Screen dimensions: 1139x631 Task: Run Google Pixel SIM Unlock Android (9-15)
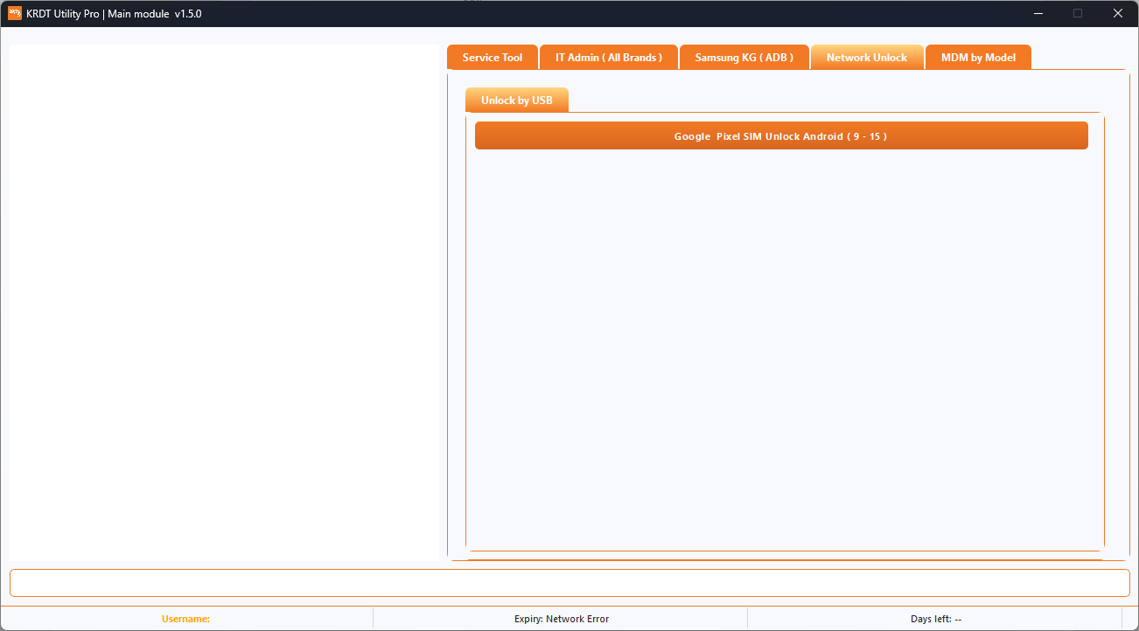(x=780, y=135)
